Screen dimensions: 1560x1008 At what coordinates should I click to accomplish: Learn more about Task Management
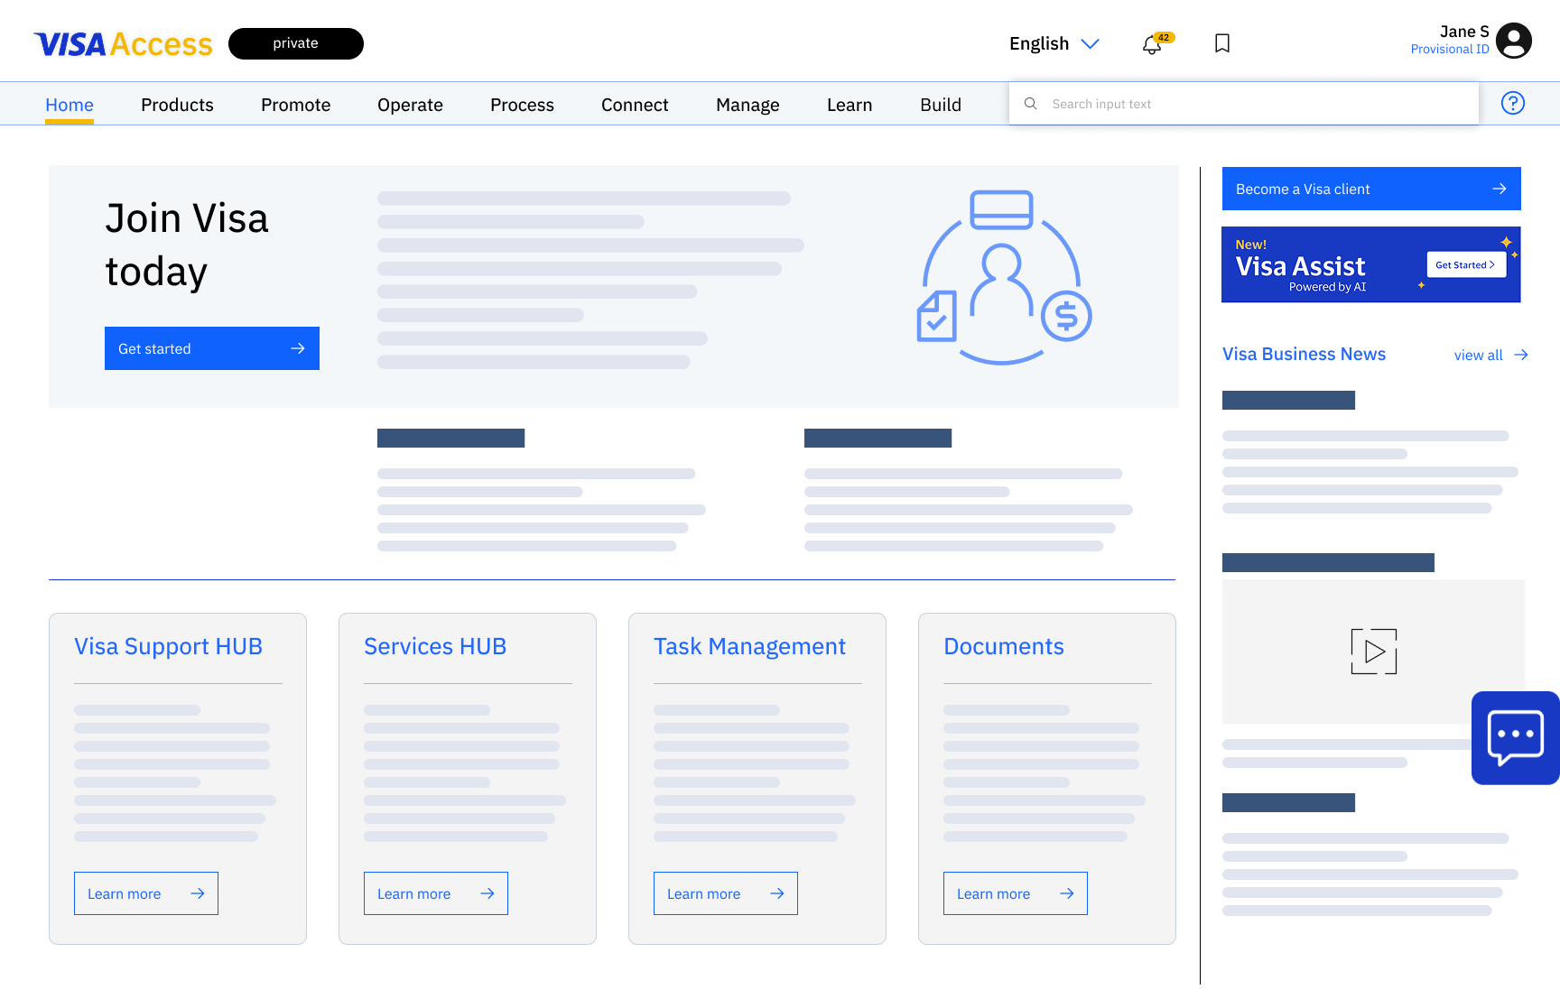(x=726, y=893)
